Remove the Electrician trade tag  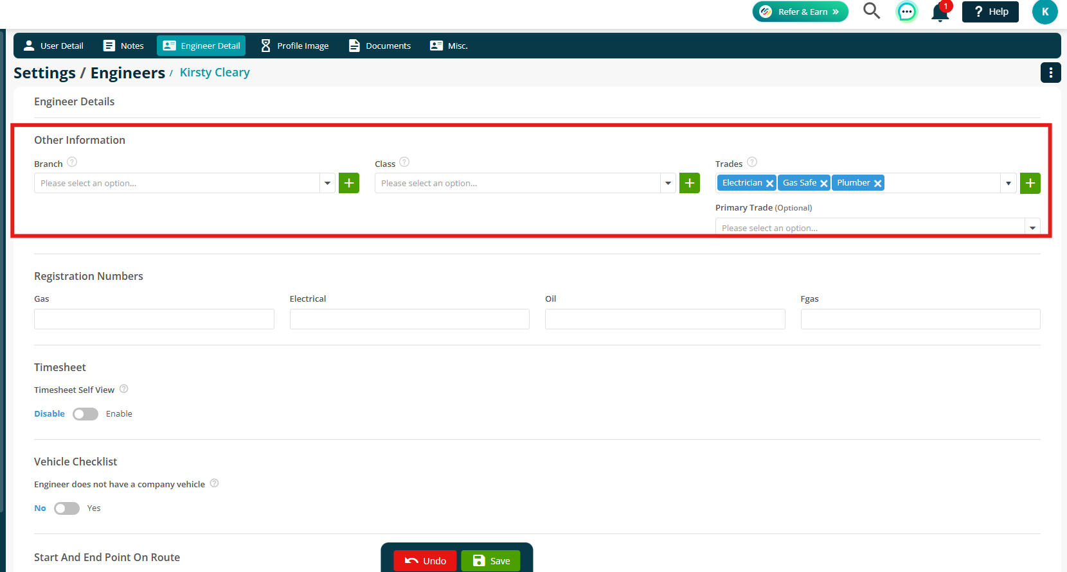click(769, 184)
